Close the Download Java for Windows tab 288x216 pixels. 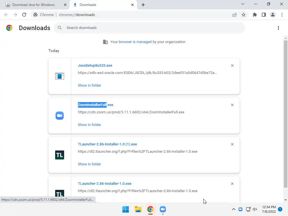(x=65, y=5)
